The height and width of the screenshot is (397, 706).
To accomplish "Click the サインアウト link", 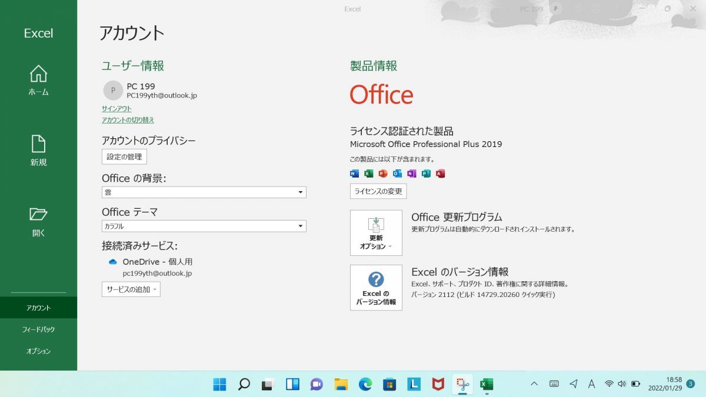I will [x=116, y=109].
